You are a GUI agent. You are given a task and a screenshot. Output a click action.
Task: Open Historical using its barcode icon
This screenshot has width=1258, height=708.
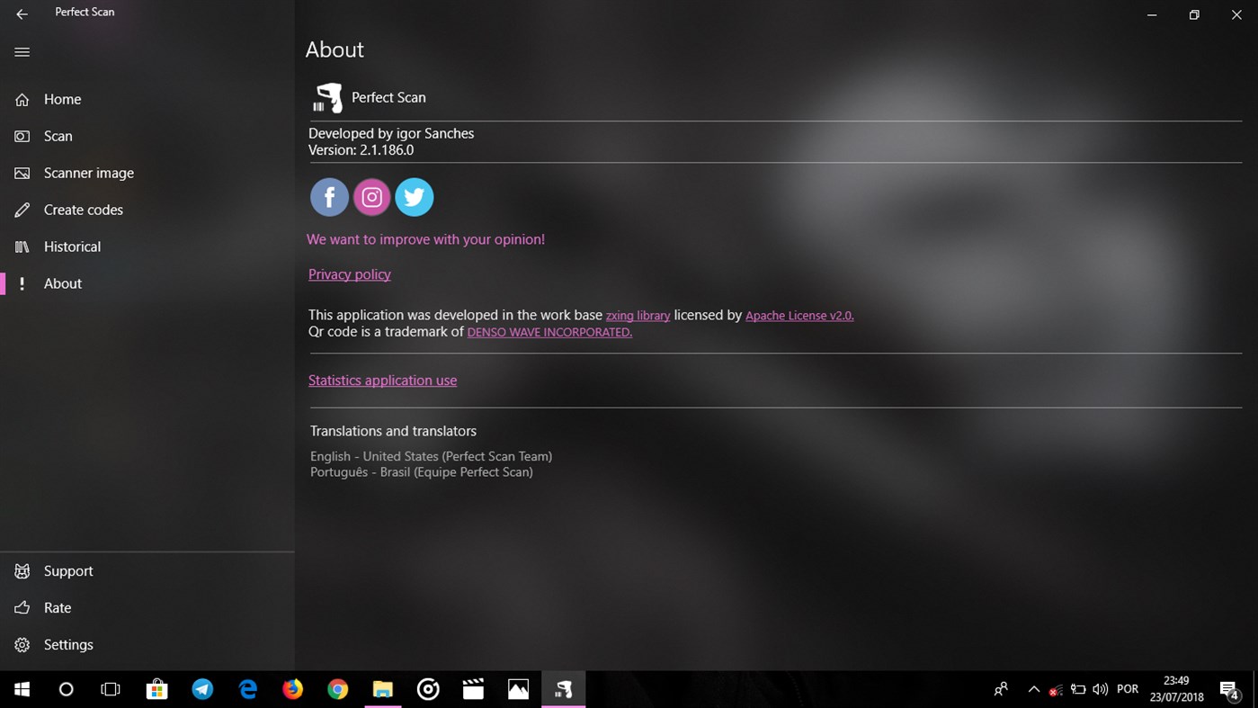22,246
